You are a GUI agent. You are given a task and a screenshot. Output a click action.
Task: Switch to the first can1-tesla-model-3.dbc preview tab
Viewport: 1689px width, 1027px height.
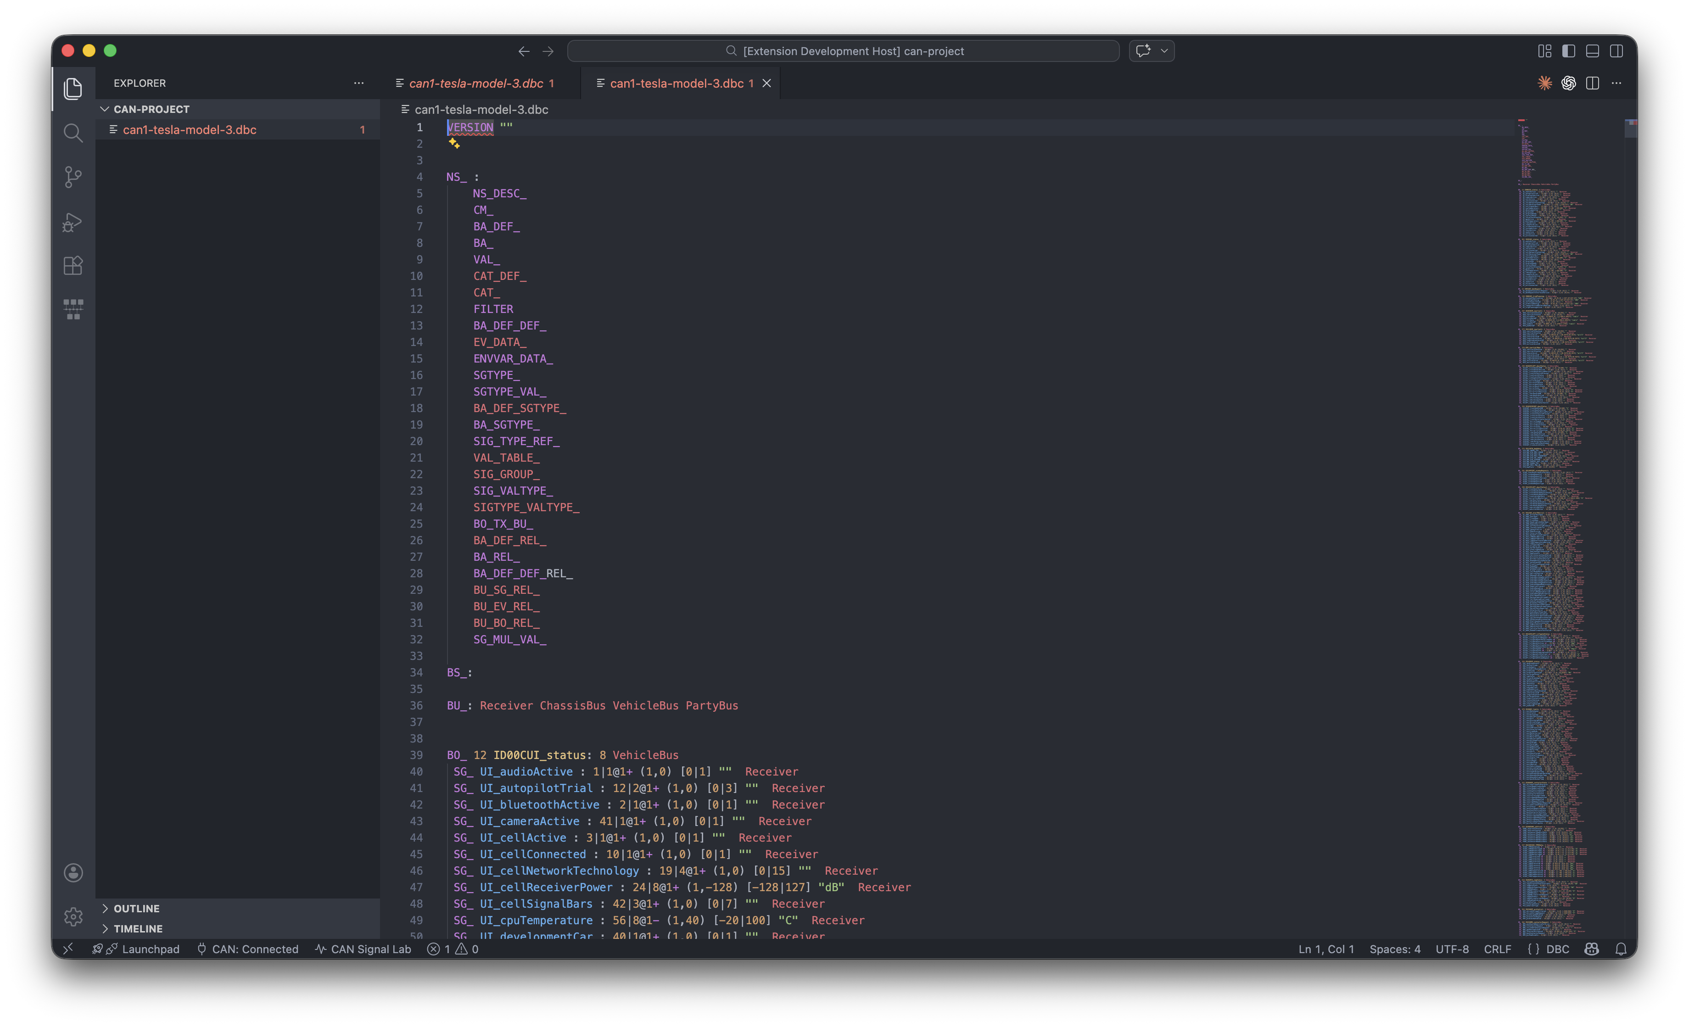pos(475,83)
